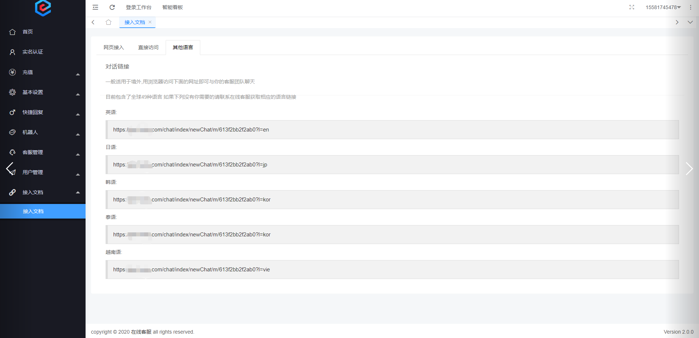This screenshot has width=699, height=338.
Task: Click the chat link field under 韩语
Action: 392,200
